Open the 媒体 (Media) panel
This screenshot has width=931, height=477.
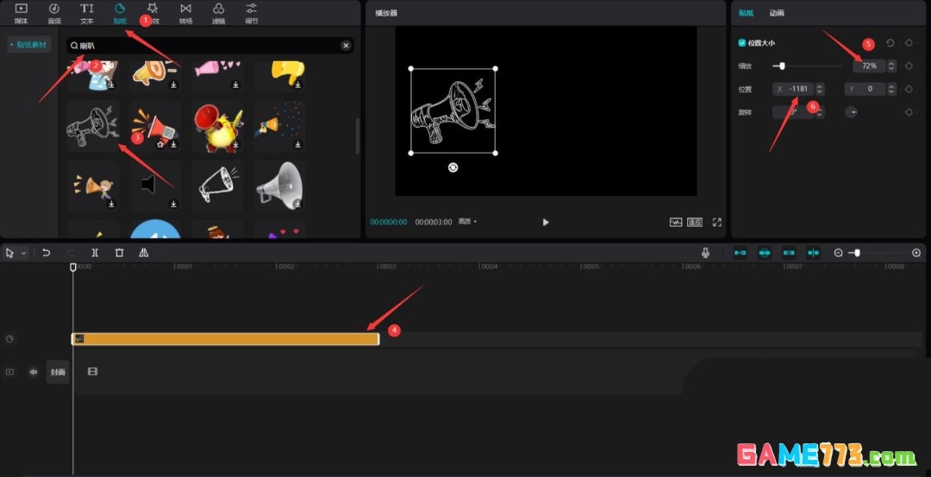point(21,13)
